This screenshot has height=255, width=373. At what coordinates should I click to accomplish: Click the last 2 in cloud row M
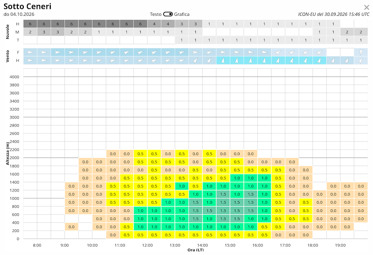[361, 32]
